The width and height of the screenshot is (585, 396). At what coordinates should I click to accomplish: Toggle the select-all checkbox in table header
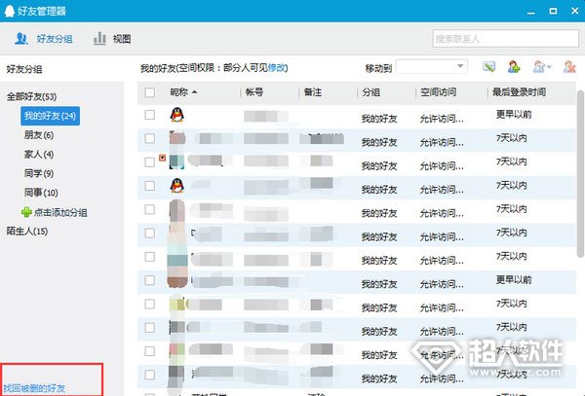[x=149, y=92]
